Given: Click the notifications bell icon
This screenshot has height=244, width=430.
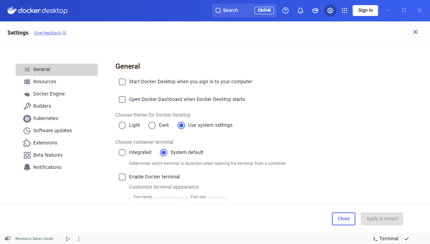Looking at the screenshot, I should [300, 11].
